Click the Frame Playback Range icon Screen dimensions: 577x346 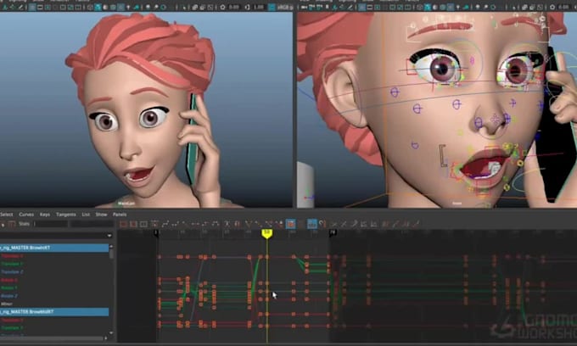(x=133, y=224)
